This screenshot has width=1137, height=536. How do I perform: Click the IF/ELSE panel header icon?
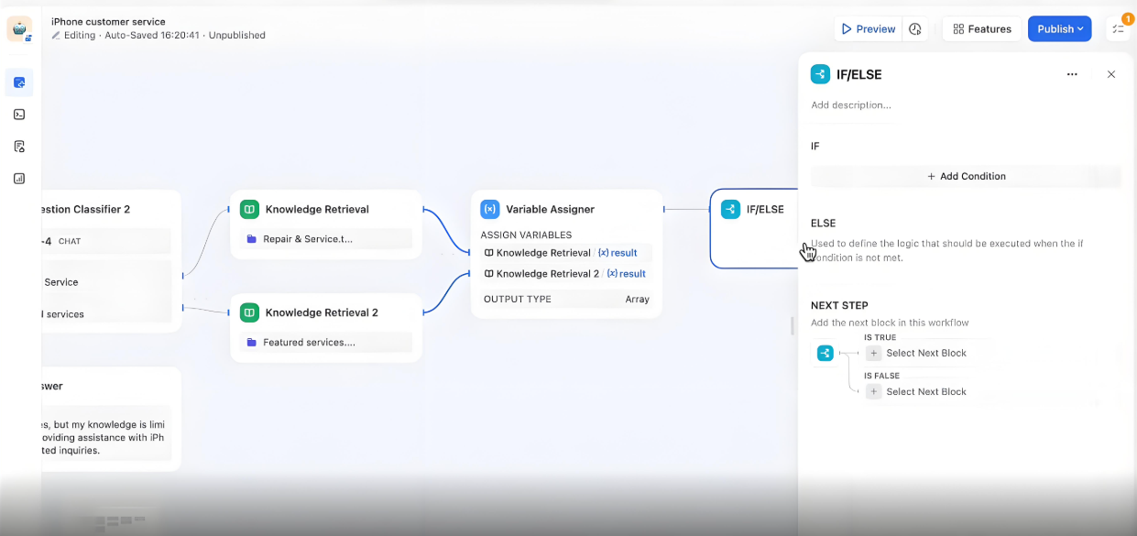coord(820,74)
